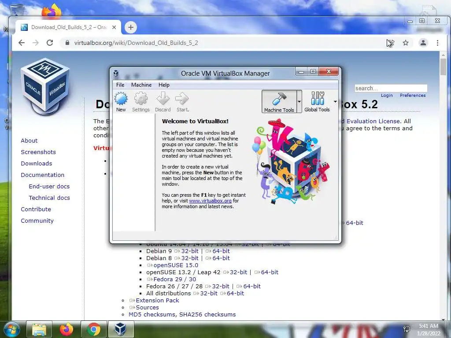This screenshot has width=451, height=338.
Task: Open Windows Explorer from the taskbar
Action: pyautogui.click(x=39, y=329)
